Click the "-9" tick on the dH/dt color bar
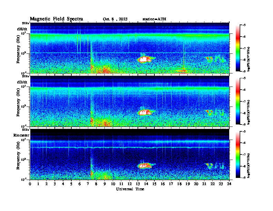Image resolution: width=273 pixels, height=211 pixels. click(244, 71)
